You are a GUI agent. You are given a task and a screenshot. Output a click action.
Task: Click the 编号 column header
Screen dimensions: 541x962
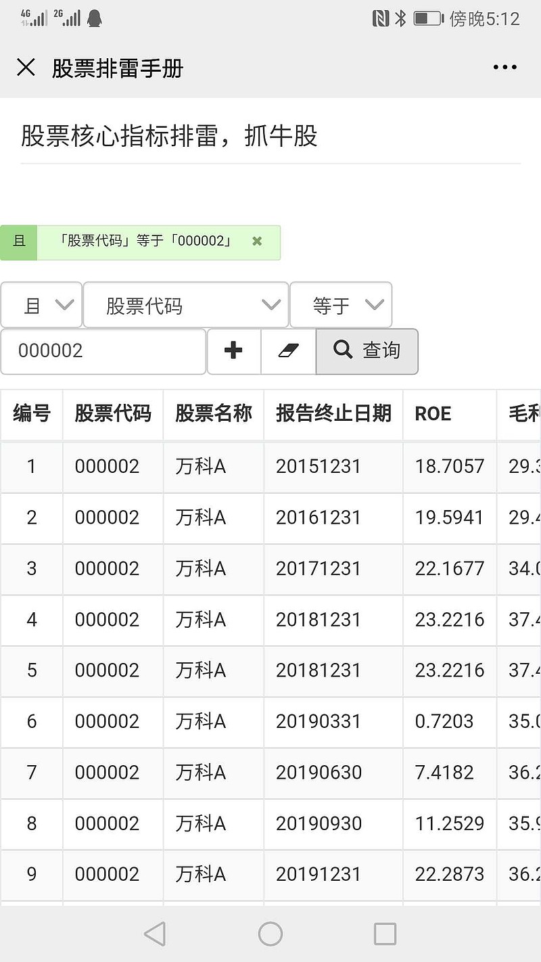[32, 413]
